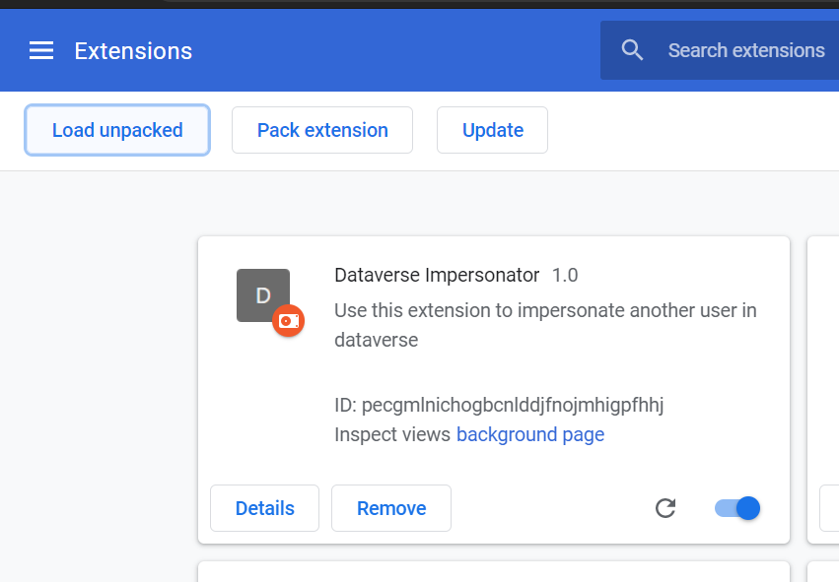The image size is (839, 582).
Task: Click the version number 1.0
Action: tap(565, 275)
